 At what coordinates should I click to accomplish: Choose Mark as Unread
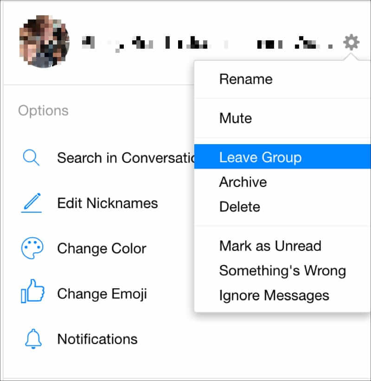[270, 246]
